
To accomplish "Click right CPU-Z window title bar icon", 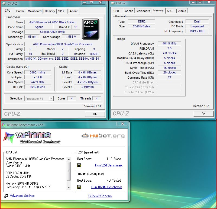I will [113, 3].
